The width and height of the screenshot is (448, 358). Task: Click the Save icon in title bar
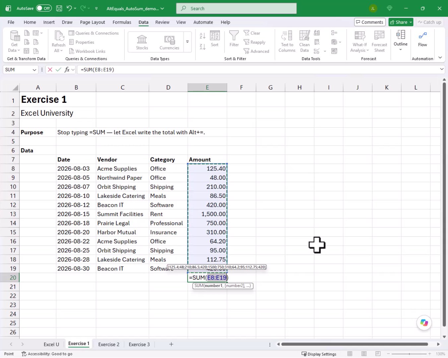coord(59,8)
